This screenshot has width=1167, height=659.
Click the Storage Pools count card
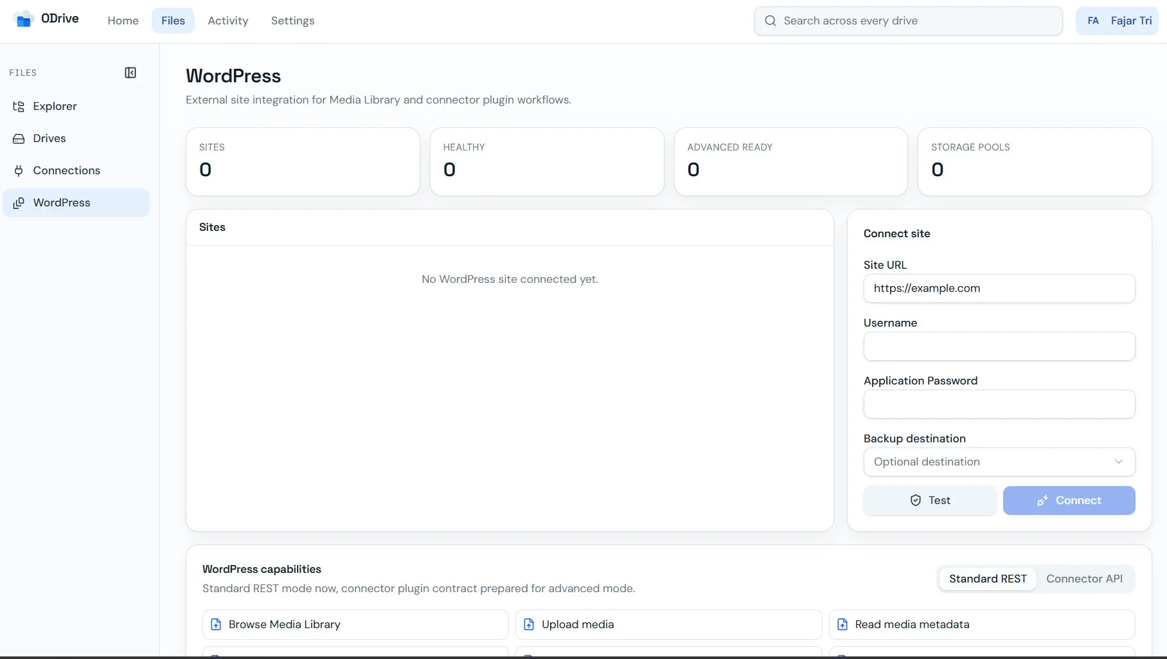[x=1035, y=161]
